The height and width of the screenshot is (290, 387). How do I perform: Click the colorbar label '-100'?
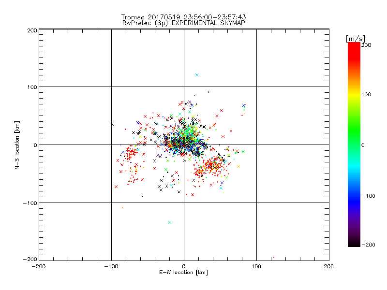coord(368,196)
